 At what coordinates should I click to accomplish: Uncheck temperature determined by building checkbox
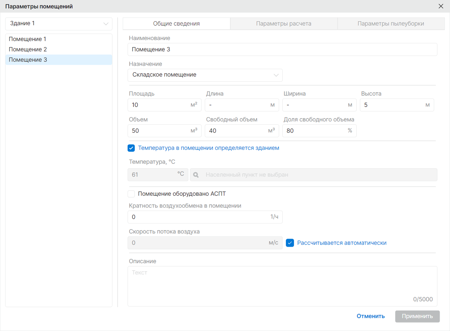coord(131,148)
